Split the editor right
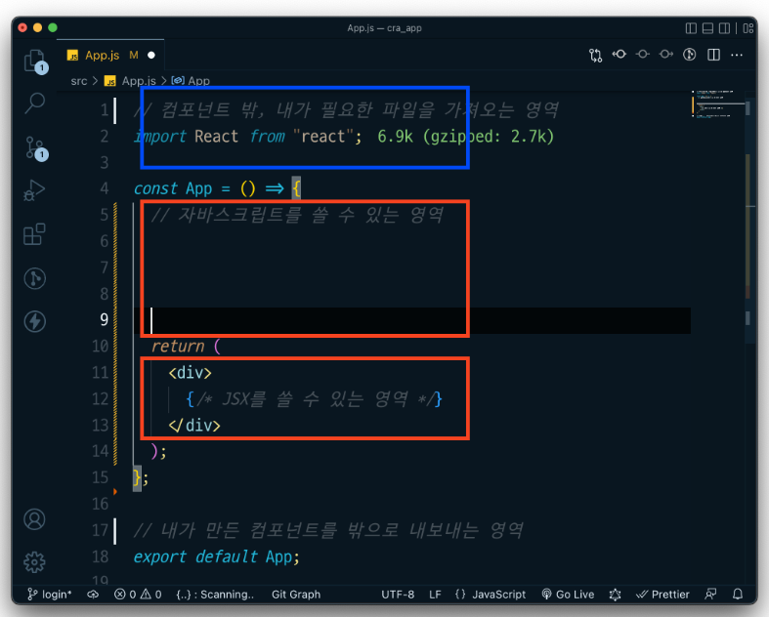769x617 pixels. click(713, 55)
